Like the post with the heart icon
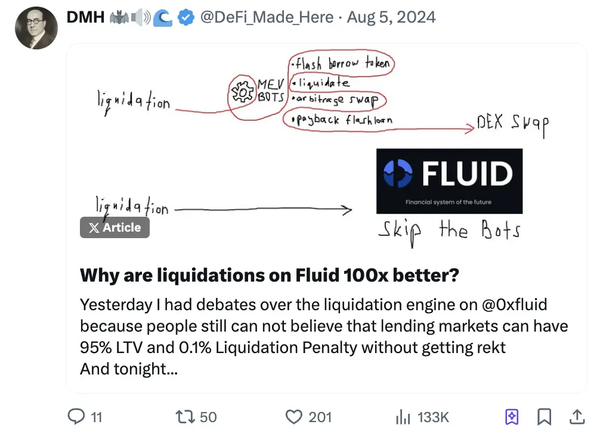Image resolution: width=600 pixels, height=437 pixels. point(294,417)
